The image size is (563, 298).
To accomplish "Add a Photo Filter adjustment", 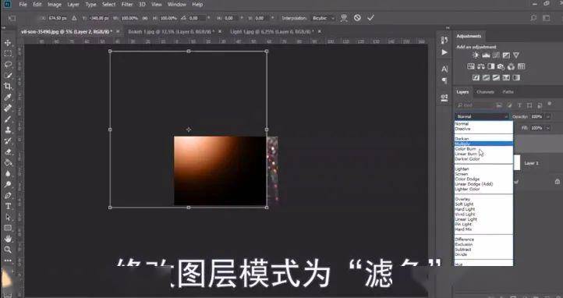I will point(501,66).
